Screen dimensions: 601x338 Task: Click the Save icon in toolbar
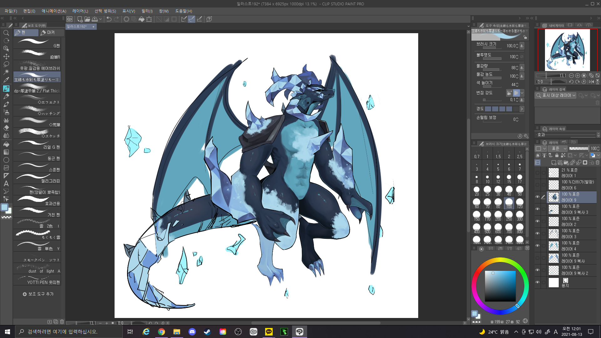pyautogui.click(x=95, y=19)
